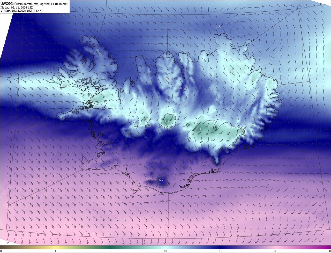Viewport: 331px width, 253px height.
Task: Click the 14.6 value label on the map
Action: click(182, 88)
